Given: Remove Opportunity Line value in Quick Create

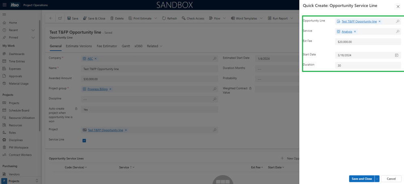Looking at the screenshot, I should click(379, 21).
